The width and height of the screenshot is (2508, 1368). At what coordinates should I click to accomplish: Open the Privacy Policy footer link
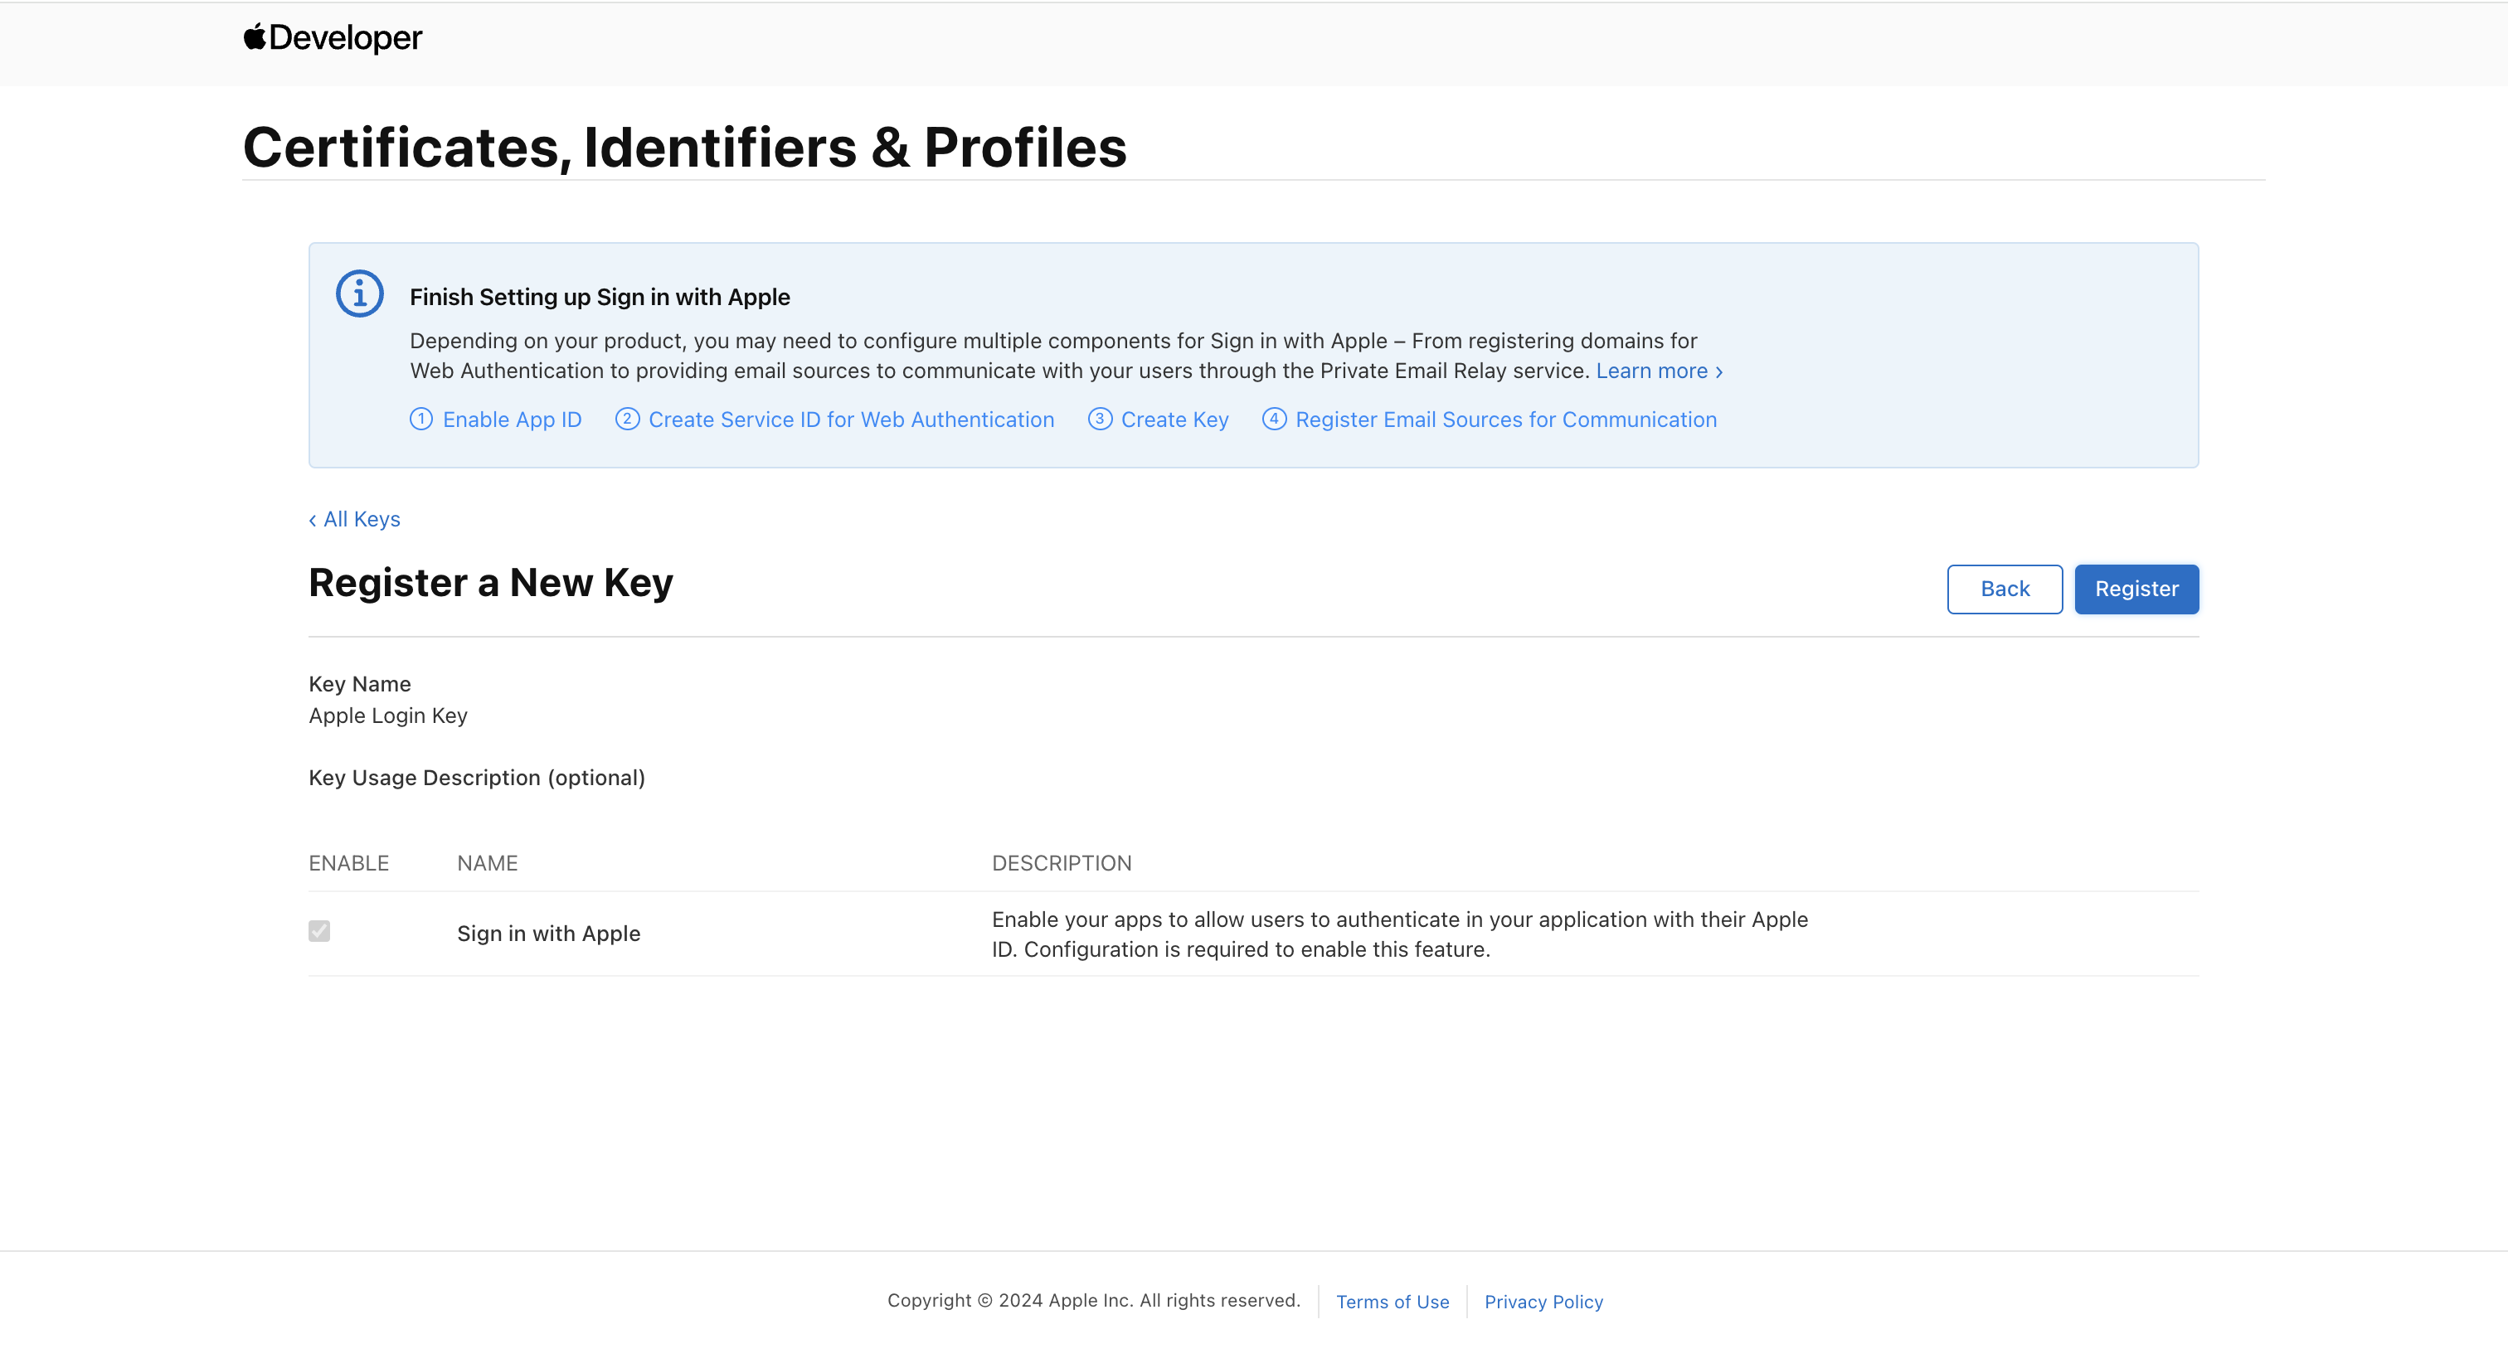pos(1543,1302)
